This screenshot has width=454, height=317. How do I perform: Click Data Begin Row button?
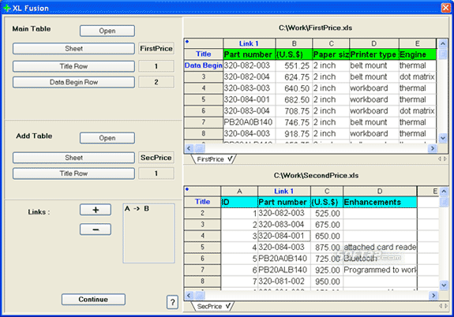[73, 82]
